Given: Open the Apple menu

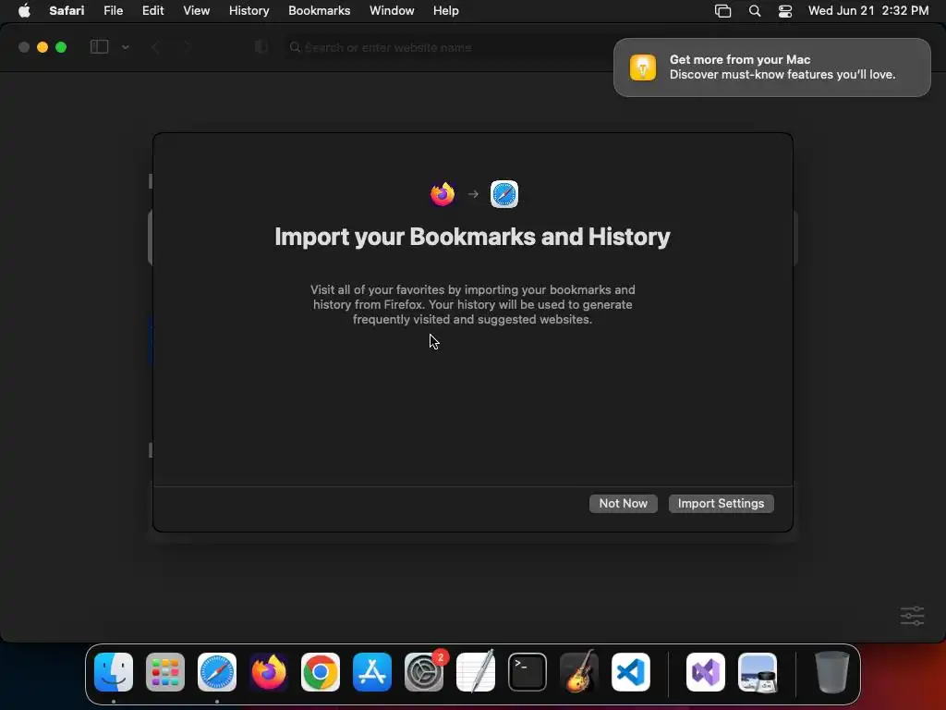Looking at the screenshot, I should click(x=24, y=11).
